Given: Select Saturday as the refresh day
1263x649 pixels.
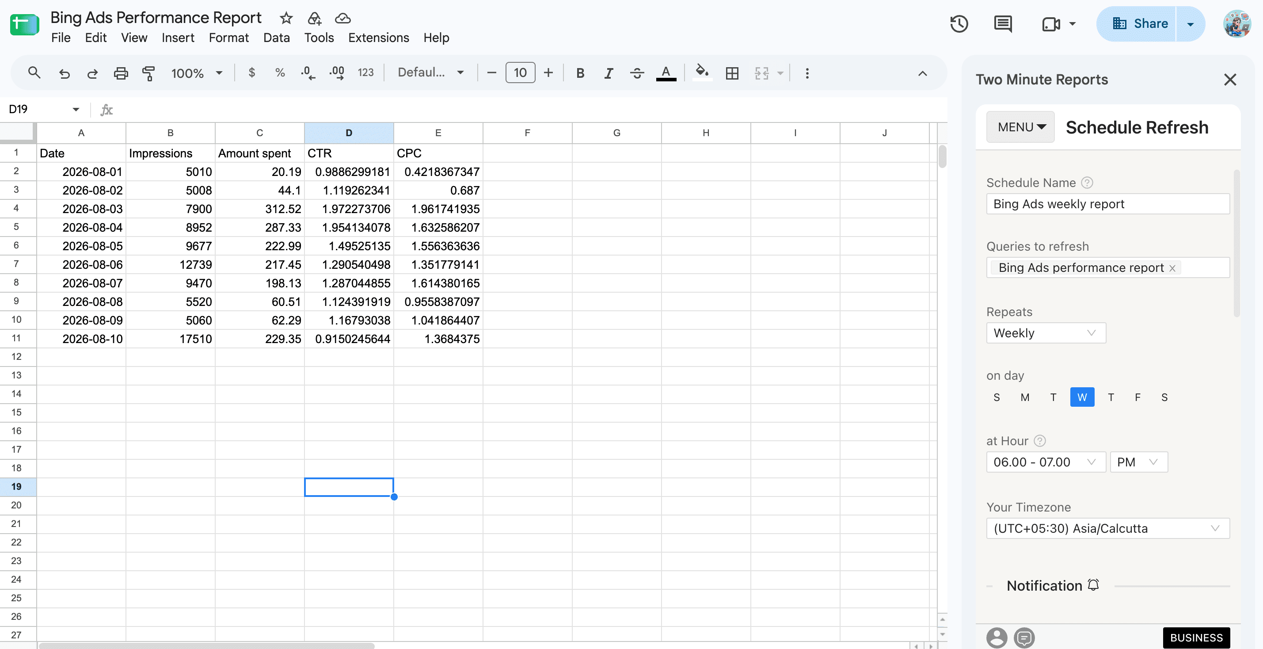Looking at the screenshot, I should [1164, 397].
